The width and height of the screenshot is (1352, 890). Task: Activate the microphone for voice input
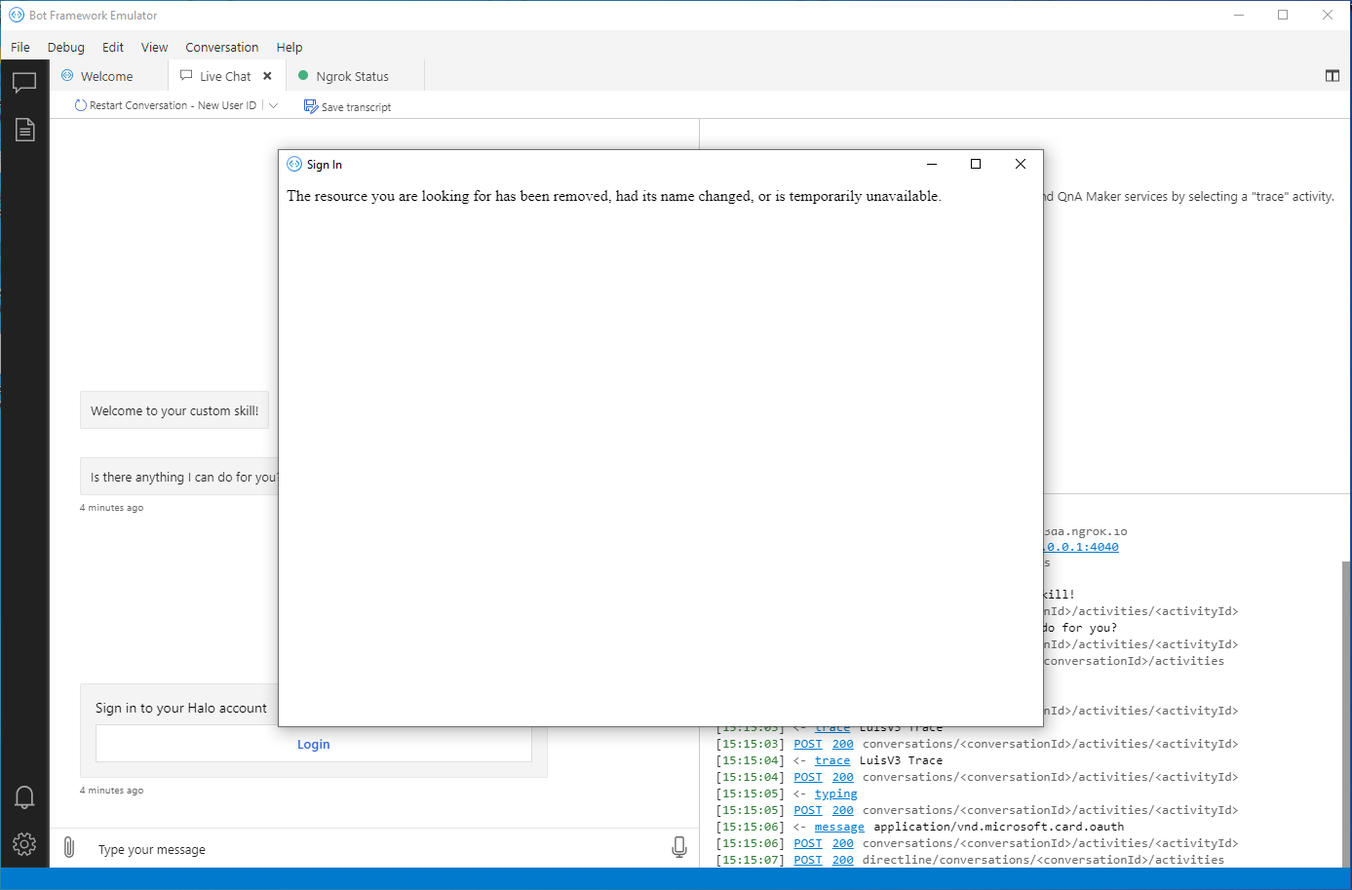point(679,847)
